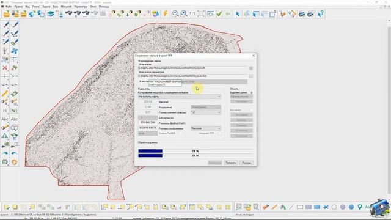Click the map pin icon in bottom toolbar
Screen dimensions: 391x220
[x=360, y=207]
